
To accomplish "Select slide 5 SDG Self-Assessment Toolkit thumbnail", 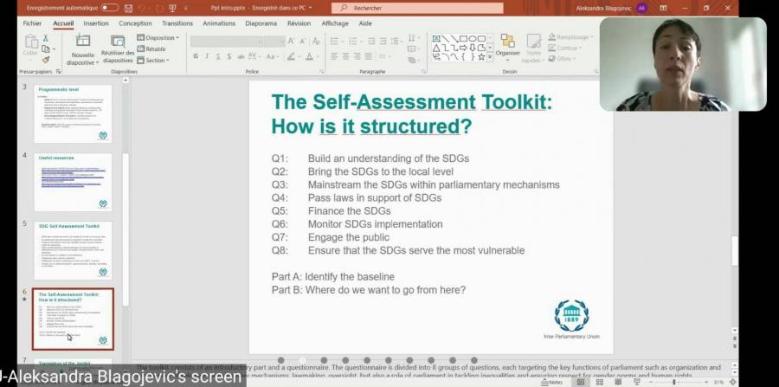I will (x=74, y=250).
